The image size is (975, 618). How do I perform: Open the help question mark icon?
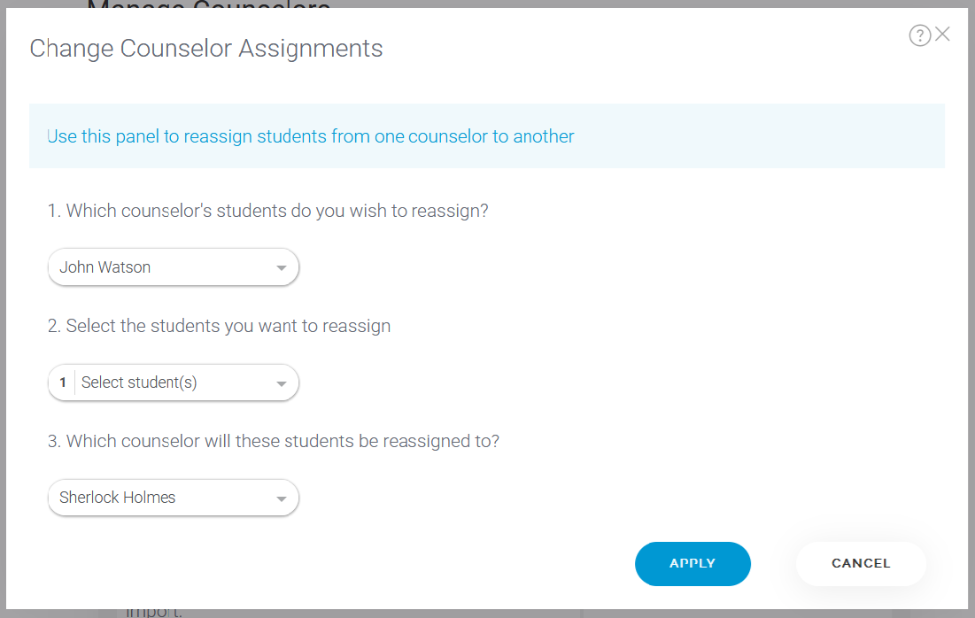pyautogui.click(x=920, y=35)
